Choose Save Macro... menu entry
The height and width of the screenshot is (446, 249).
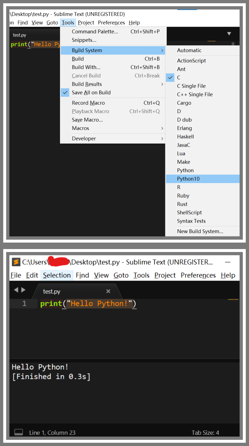pos(113,120)
